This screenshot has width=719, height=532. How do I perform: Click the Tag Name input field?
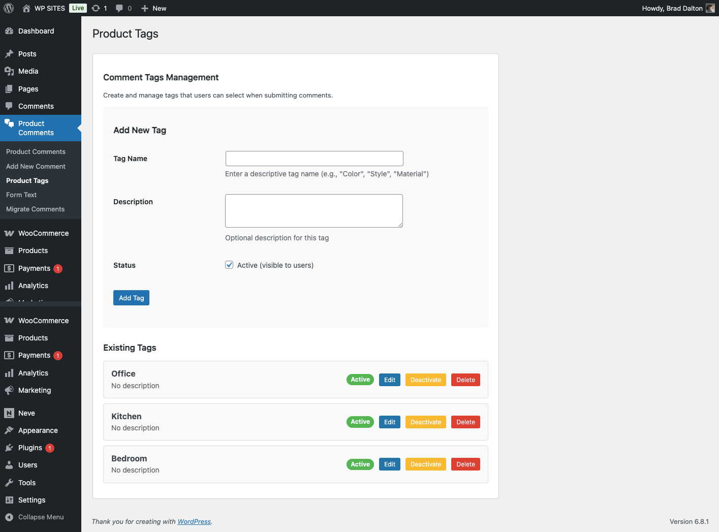point(314,159)
